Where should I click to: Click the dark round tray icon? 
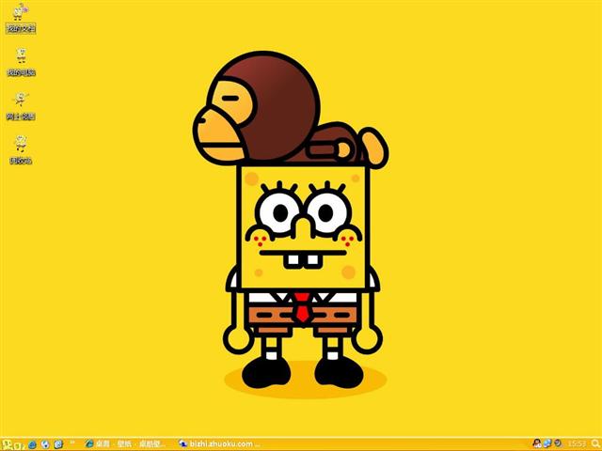coord(558,443)
